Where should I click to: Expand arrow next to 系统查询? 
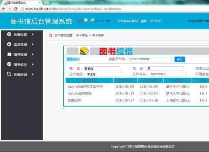(33, 74)
